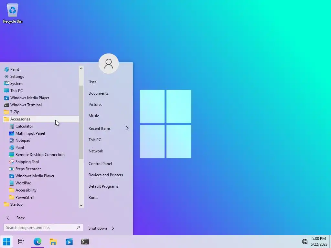Launch Microsoft Edge from the taskbar
This screenshot has height=248, width=331.
[x=37, y=242]
